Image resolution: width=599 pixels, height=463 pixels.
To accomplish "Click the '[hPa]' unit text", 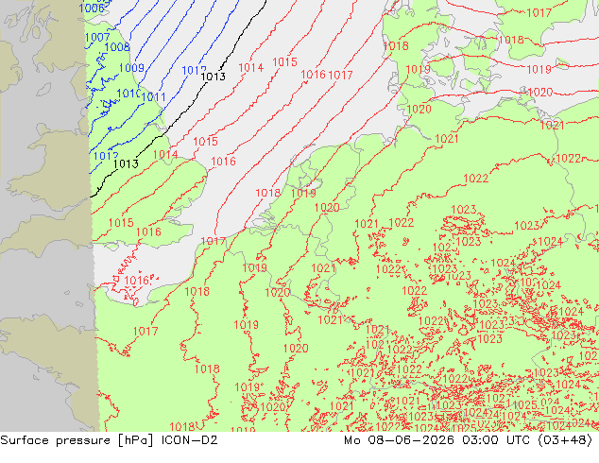I will pos(136,440).
